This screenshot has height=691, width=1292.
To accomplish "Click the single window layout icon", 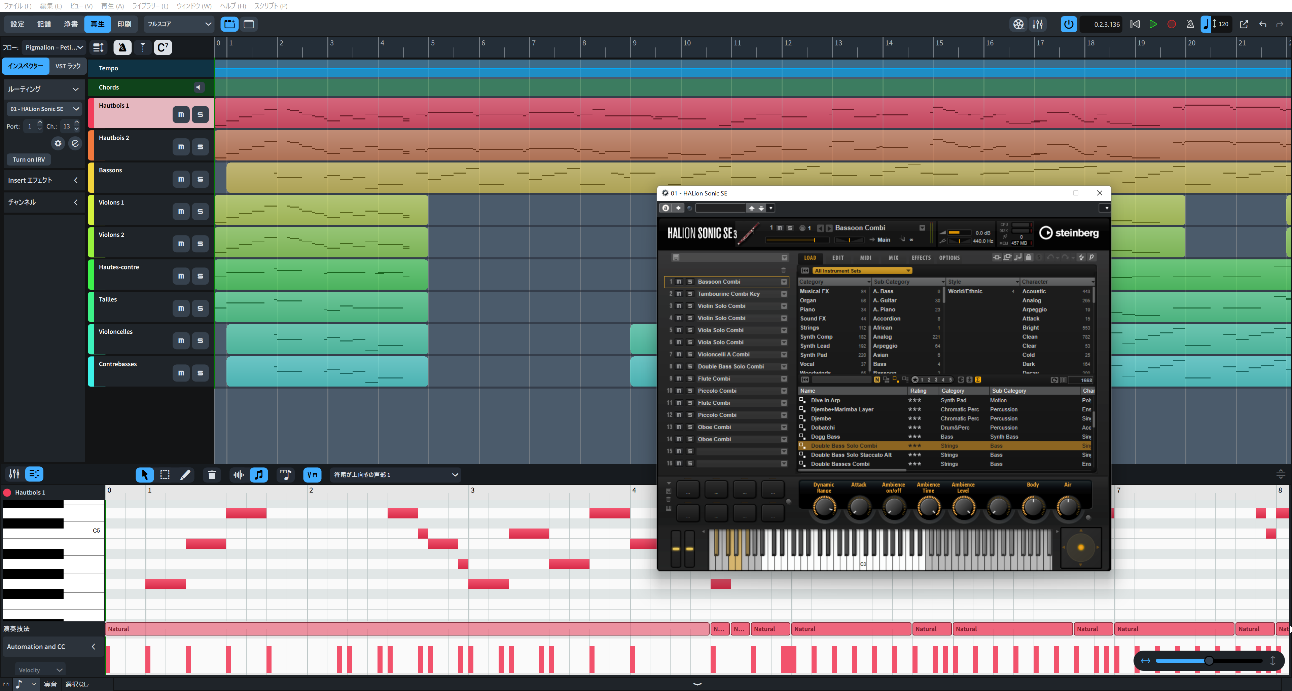I will 249,24.
